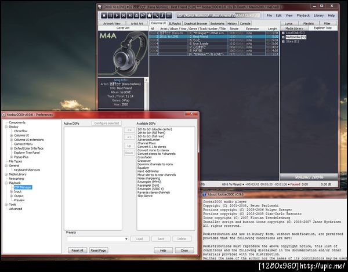The height and width of the screenshot is (272, 348).
Task: Switch to the Artwork View tab
Action: coord(112,24)
